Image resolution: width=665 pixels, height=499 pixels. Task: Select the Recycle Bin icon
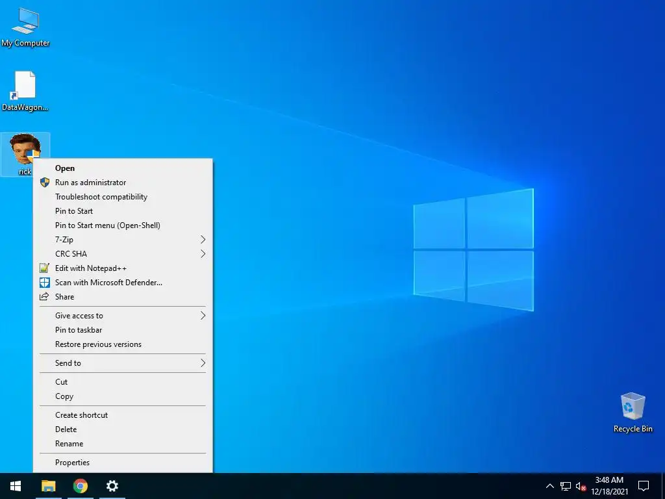[633, 412]
